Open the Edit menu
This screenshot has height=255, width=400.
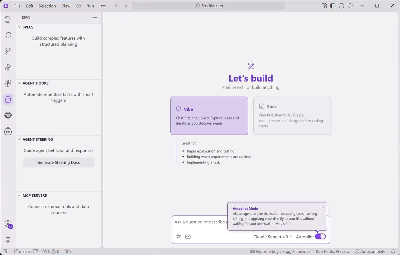30,6
